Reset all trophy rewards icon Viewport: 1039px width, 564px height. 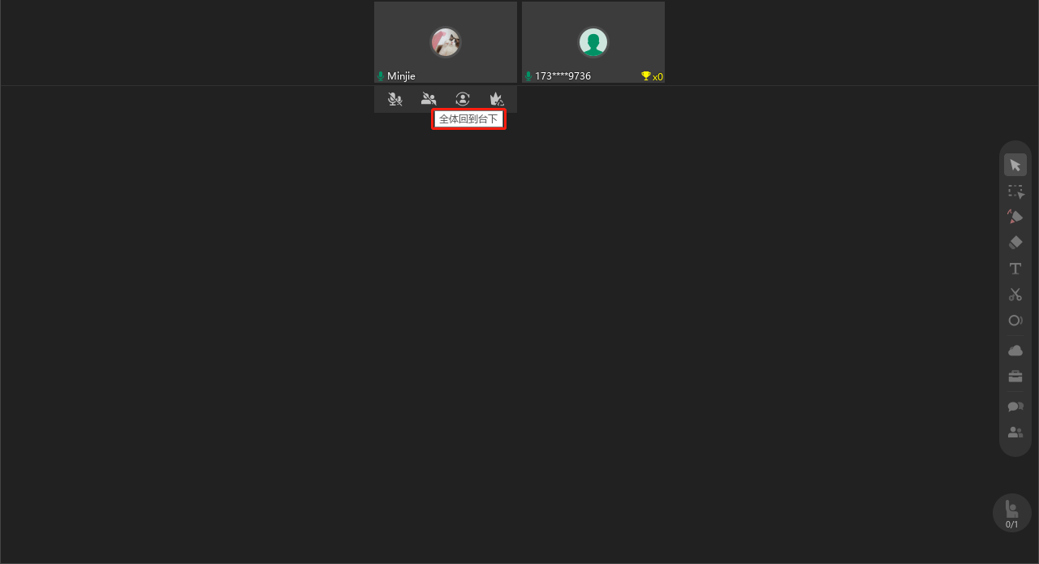click(497, 99)
